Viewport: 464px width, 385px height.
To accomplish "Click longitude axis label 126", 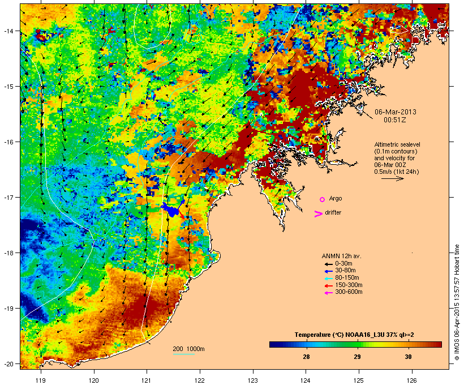I will tap(412, 380).
